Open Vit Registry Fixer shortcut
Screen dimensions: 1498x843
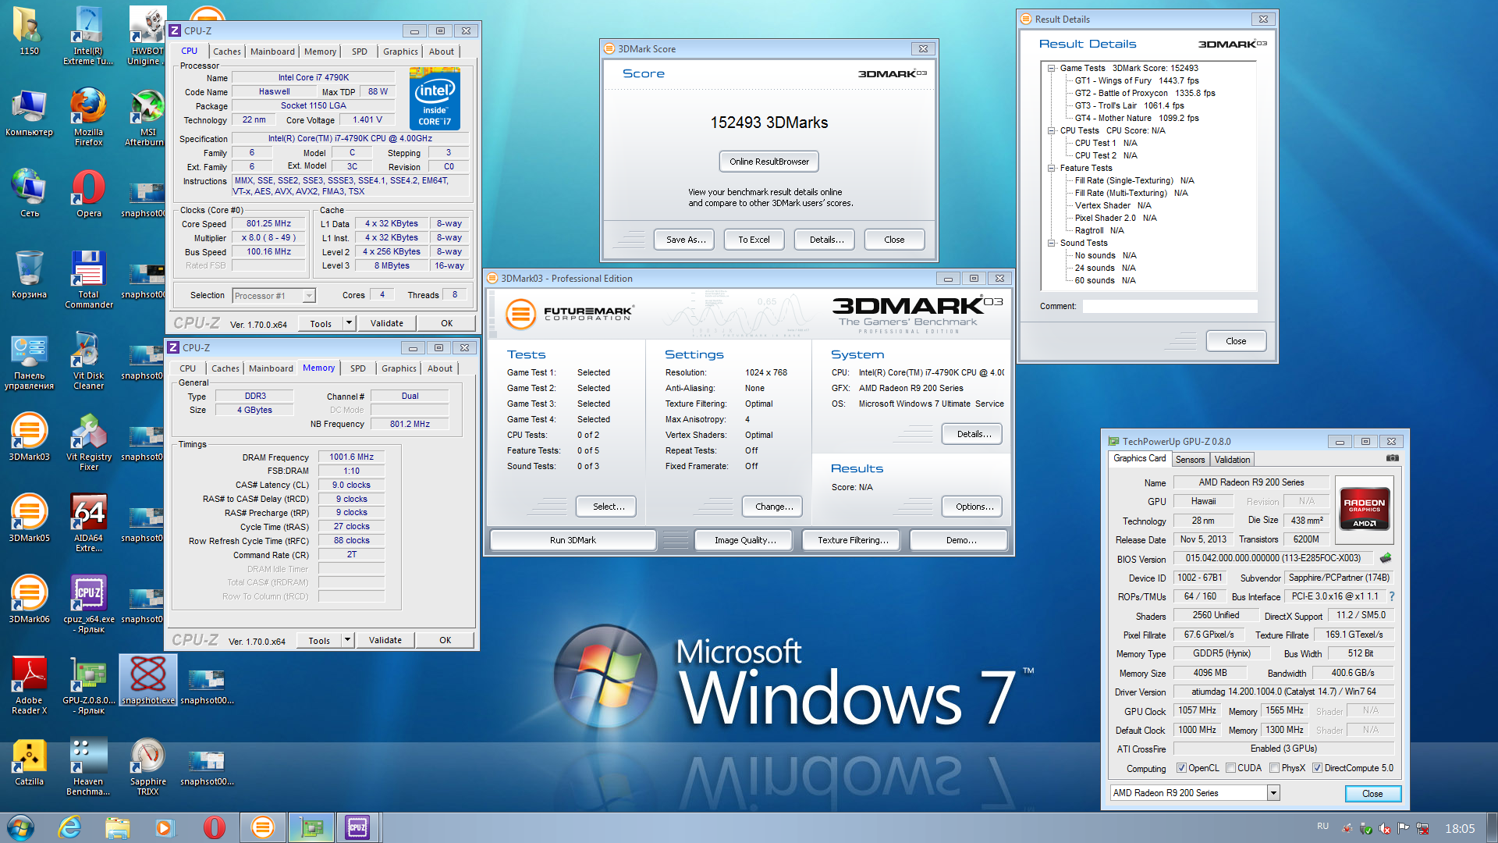[x=88, y=442]
